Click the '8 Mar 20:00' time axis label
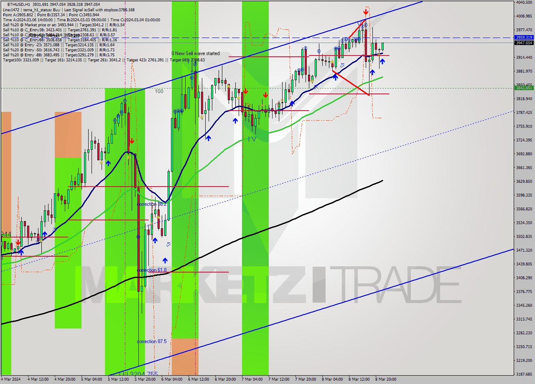535x384 pixels. coord(386,379)
